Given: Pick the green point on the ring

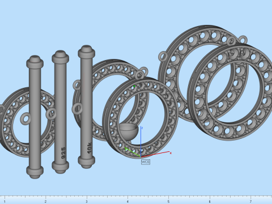Looking at the screenshot, I should 134,86.
